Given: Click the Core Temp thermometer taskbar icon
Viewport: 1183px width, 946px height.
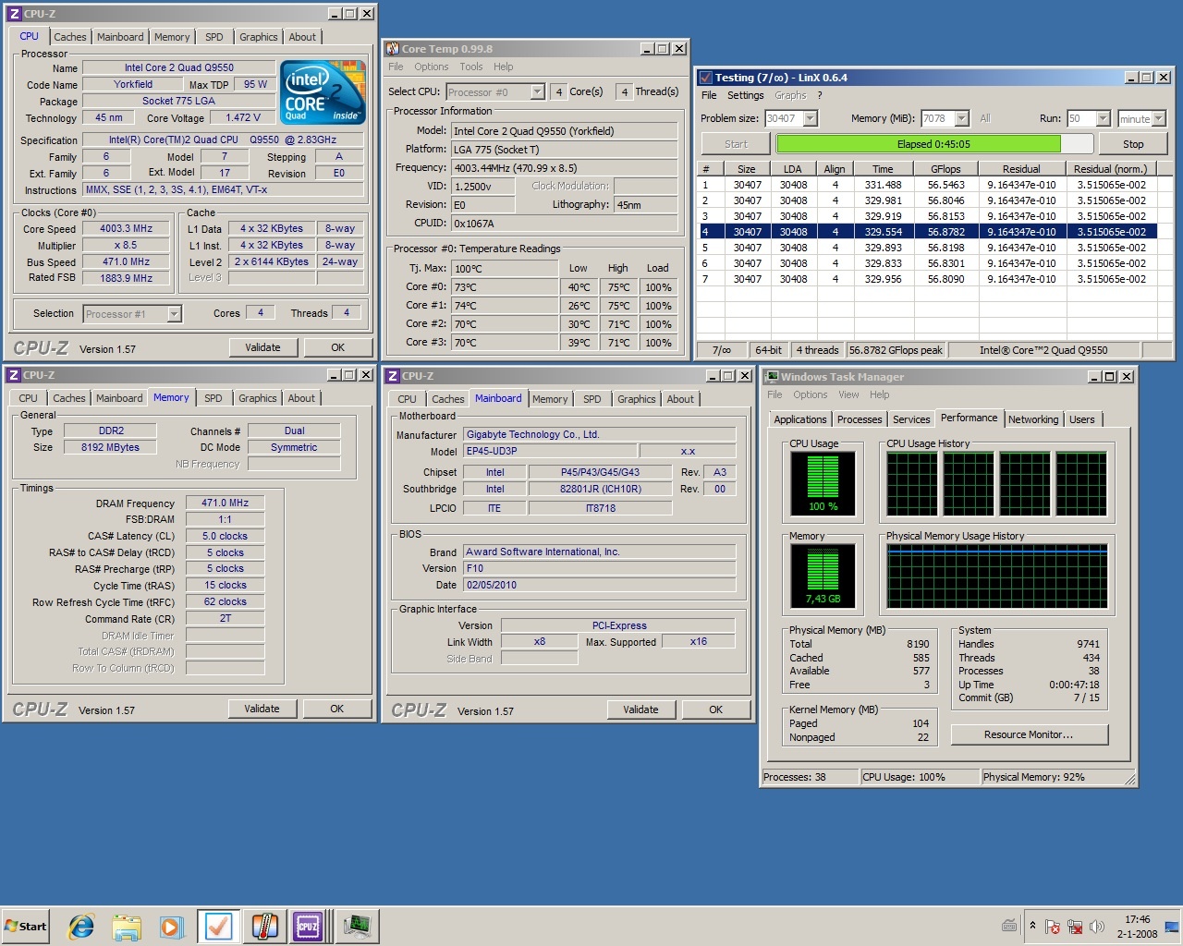Looking at the screenshot, I should coord(264,926).
